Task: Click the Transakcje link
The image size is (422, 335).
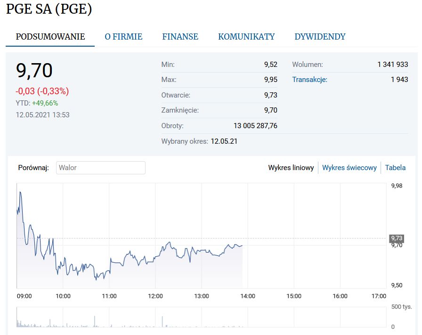Action: [309, 80]
